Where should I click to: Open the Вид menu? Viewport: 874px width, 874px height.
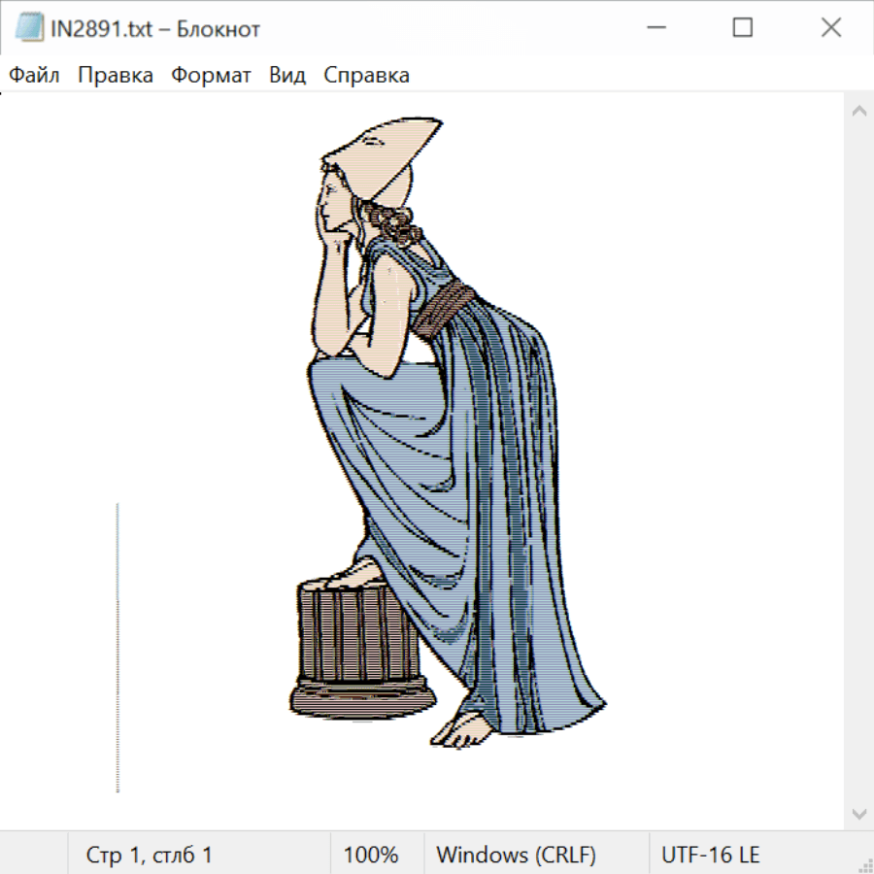[x=287, y=76]
